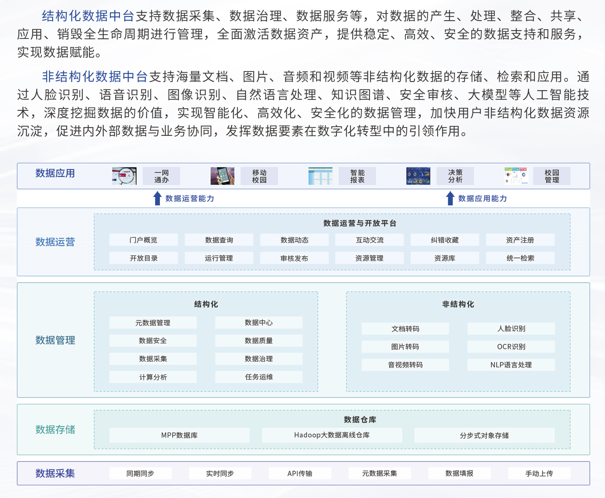
Task: Click the 数据运营 row heading
Action: tap(55, 242)
